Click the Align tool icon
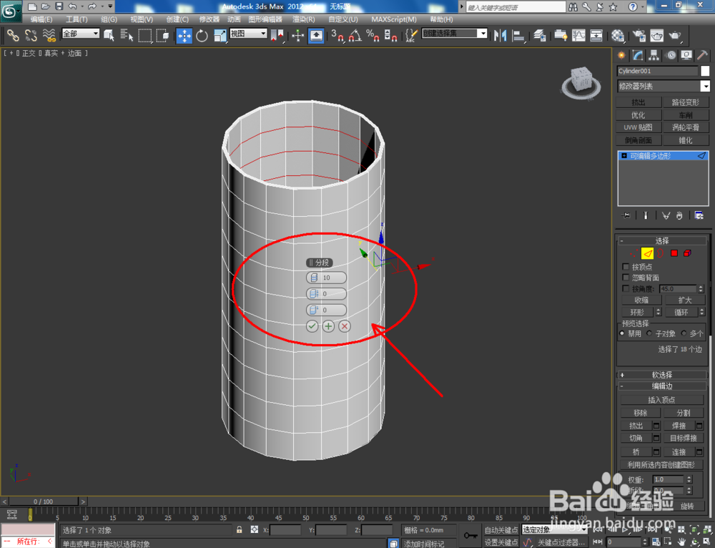715x548 pixels. [518, 35]
